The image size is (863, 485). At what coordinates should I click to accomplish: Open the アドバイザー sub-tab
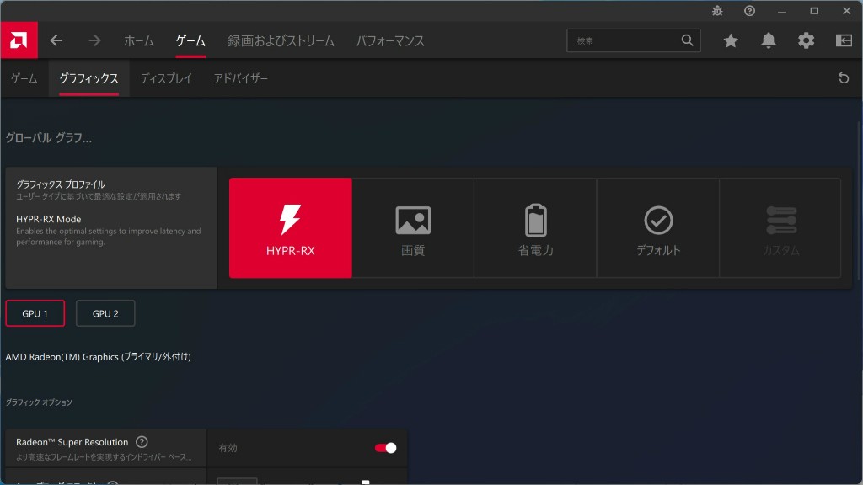pos(240,78)
